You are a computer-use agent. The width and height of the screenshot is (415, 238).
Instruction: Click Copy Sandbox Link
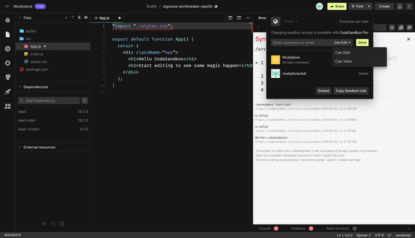[351, 91]
